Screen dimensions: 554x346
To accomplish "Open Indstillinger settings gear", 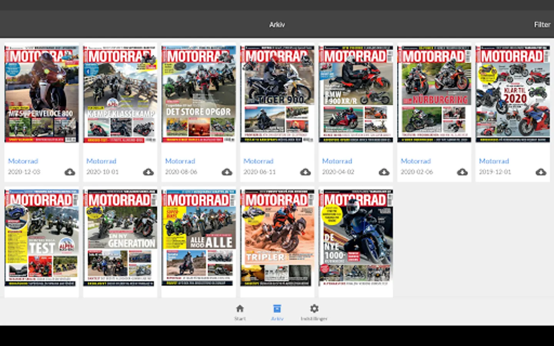I will tap(314, 308).
